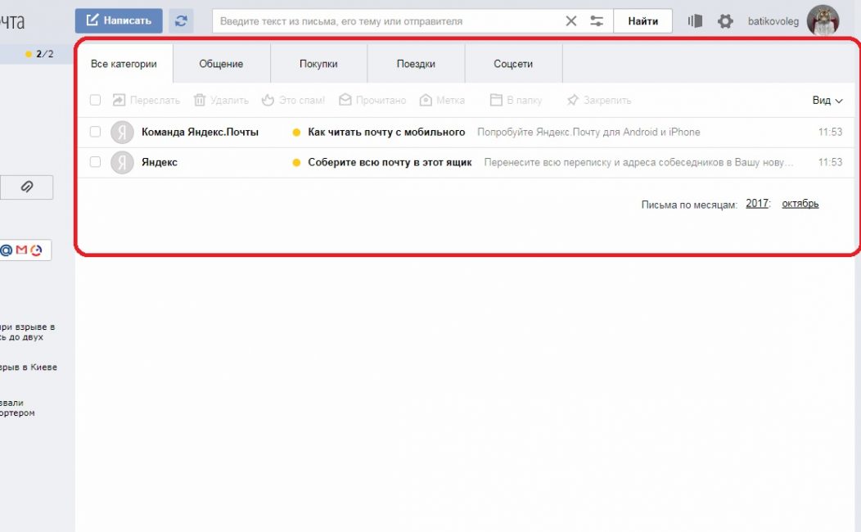The height and width of the screenshot is (532, 861).
Task: Click the user avatar picture
Action: coord(823,20)
